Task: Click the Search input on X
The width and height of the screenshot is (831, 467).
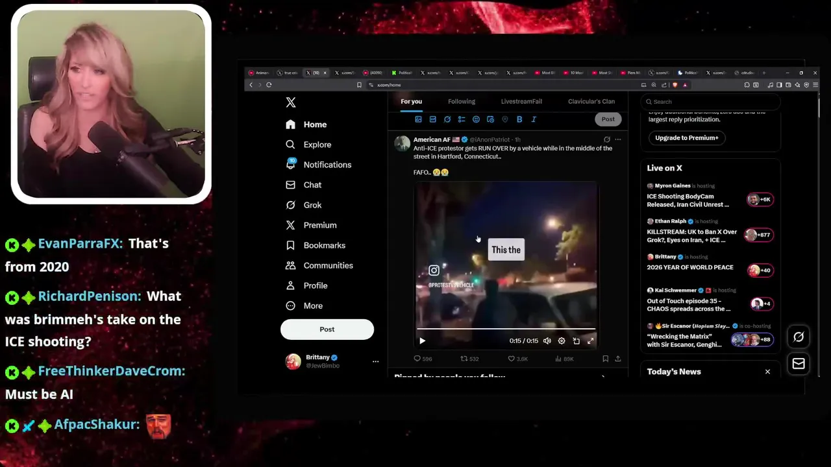Action: tap(710, 102)
